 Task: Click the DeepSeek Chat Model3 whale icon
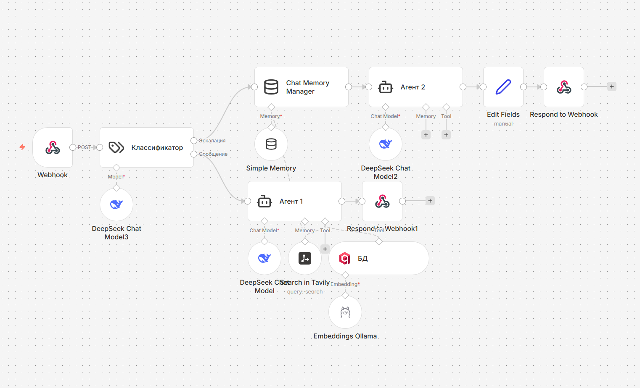116,204
